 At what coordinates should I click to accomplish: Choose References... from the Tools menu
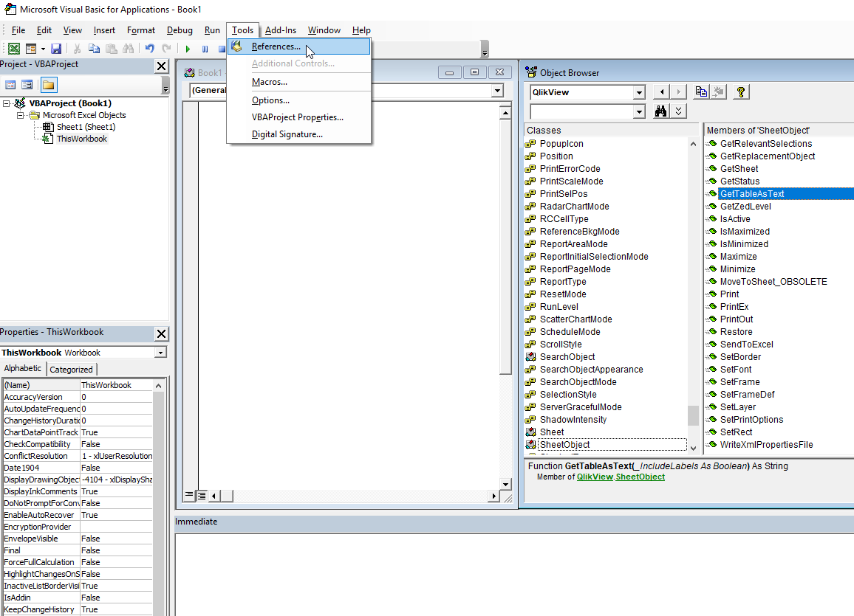pos(276,46)
